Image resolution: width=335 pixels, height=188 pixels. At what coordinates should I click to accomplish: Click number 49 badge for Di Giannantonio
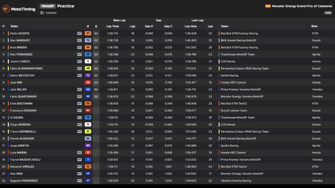(x=88, y=69)
